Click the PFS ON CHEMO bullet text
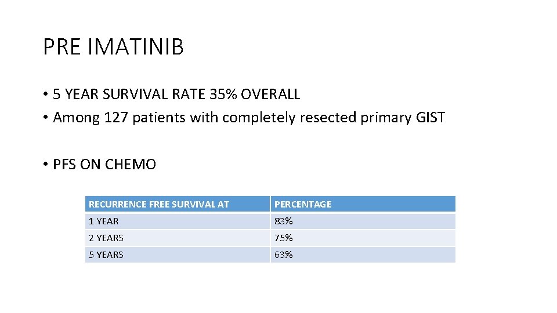 [104, 165]
